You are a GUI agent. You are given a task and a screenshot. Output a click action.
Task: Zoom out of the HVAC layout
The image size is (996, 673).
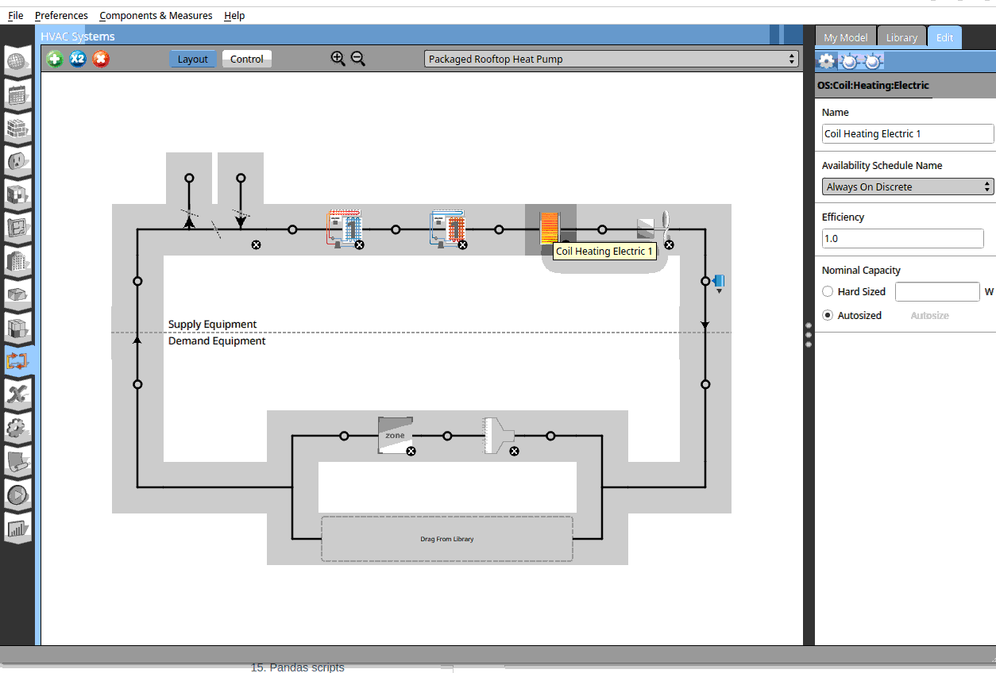pos(358,58)
